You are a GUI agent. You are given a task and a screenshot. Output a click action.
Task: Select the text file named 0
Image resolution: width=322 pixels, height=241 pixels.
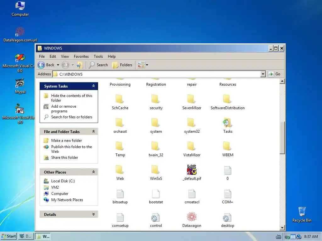click(x=228, y=173)
